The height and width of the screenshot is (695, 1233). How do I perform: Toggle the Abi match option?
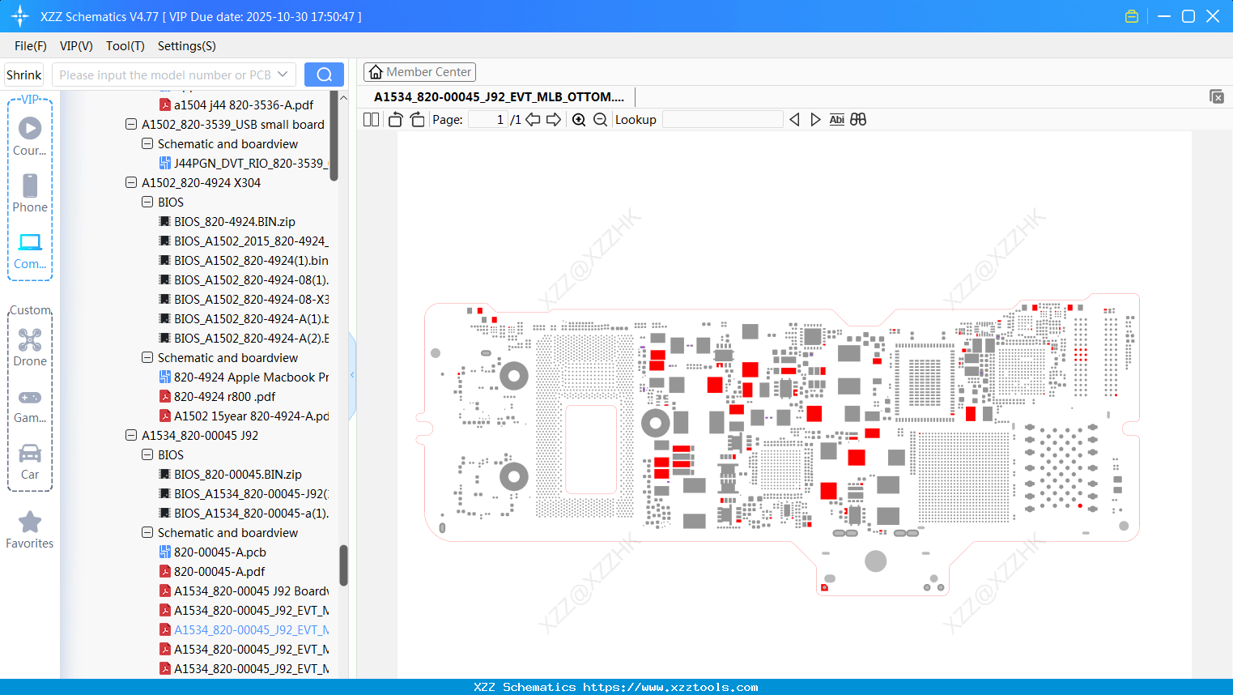tap(837, 120)
